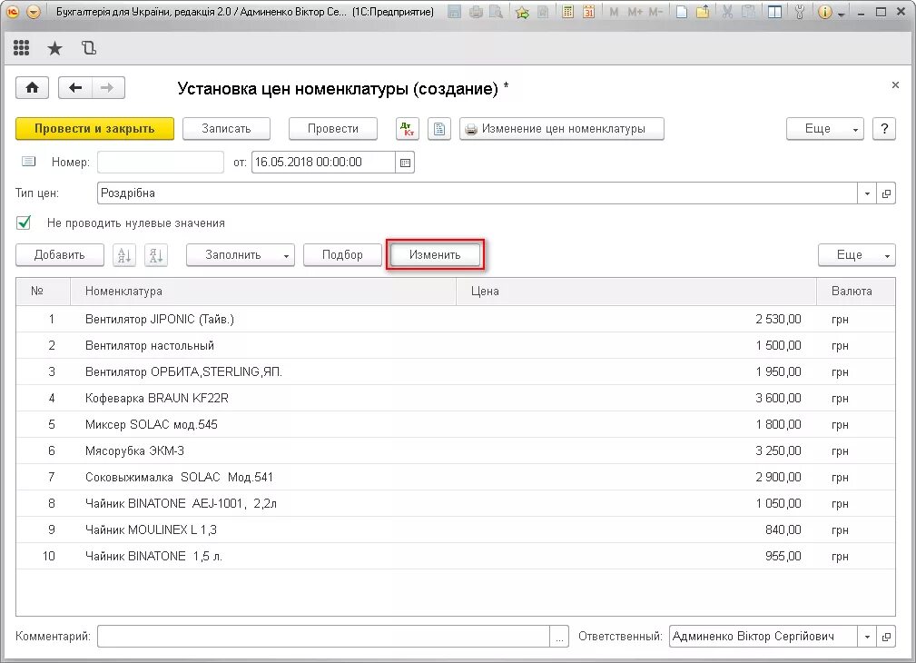Click the open file folder icon in title bar

(703, 12)
